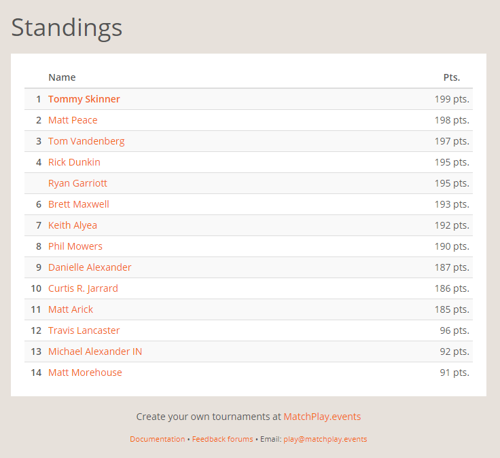The height and width of the screenshot is (458, 500).
Task: Open Phil Mowers' player page
Action: pos(75,246)
